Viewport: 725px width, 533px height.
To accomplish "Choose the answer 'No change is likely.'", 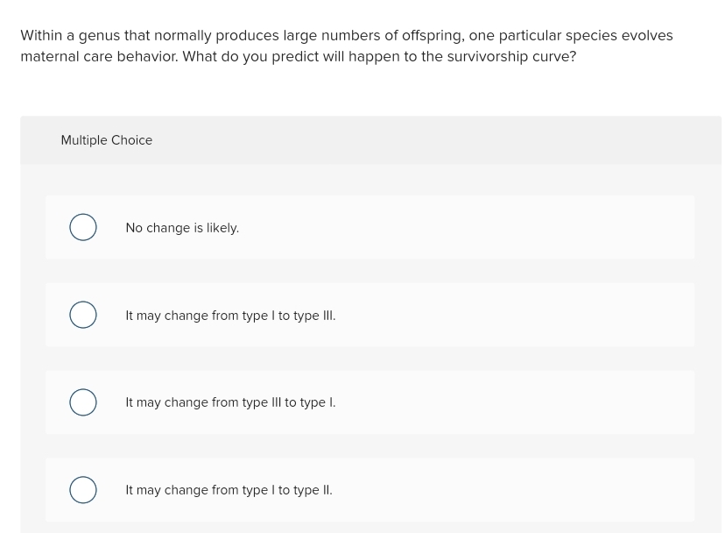I will pyautogui.click(x=182, y=227).
